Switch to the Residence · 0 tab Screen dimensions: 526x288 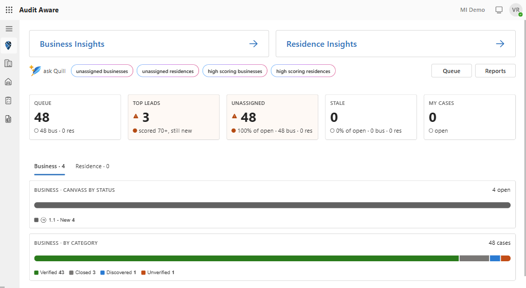[x=92, y=167]
